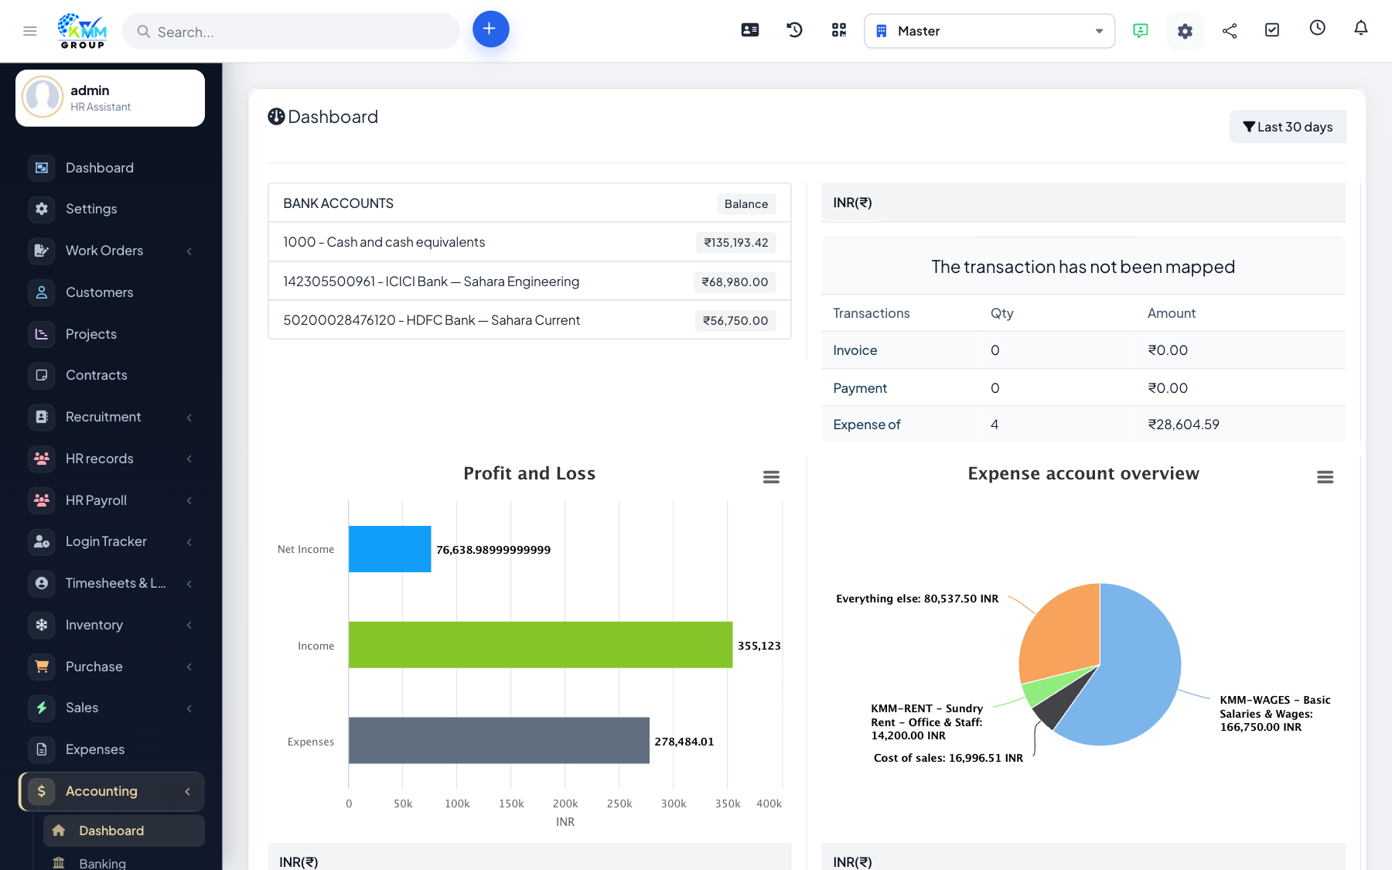Open the history clock-arrow icon

click(x=794, y=30)
